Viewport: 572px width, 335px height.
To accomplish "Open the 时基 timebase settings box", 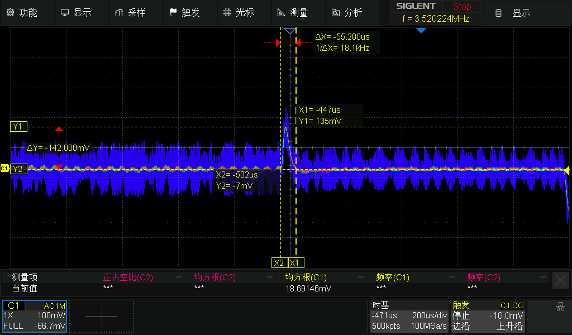I will (409, 316).
